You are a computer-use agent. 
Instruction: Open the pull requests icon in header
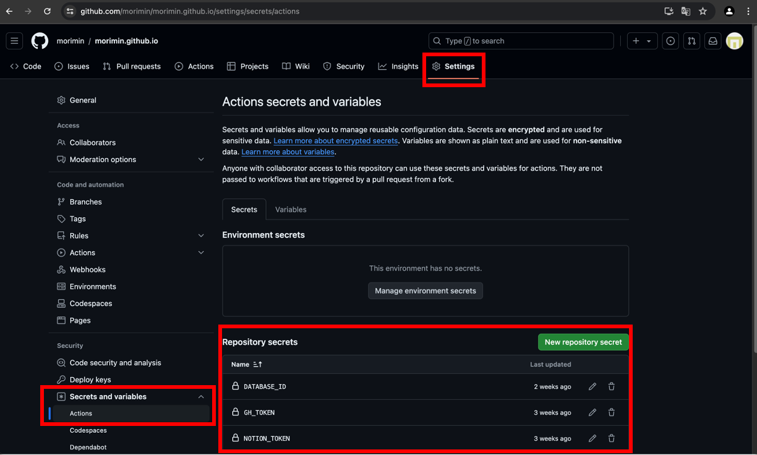pyautogui.click(x=691, y=41)
